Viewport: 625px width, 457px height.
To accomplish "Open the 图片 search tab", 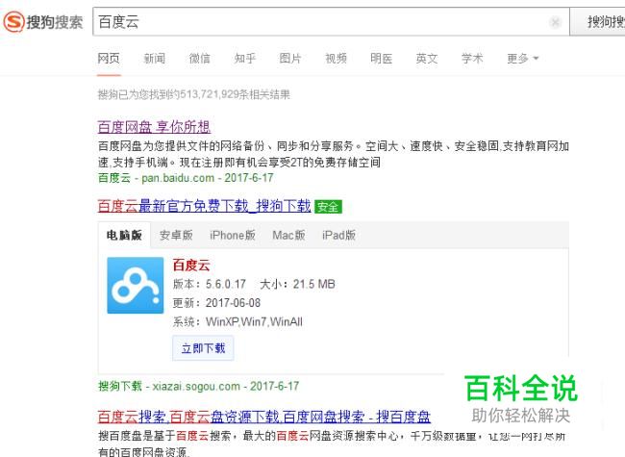I will point(290,59).
